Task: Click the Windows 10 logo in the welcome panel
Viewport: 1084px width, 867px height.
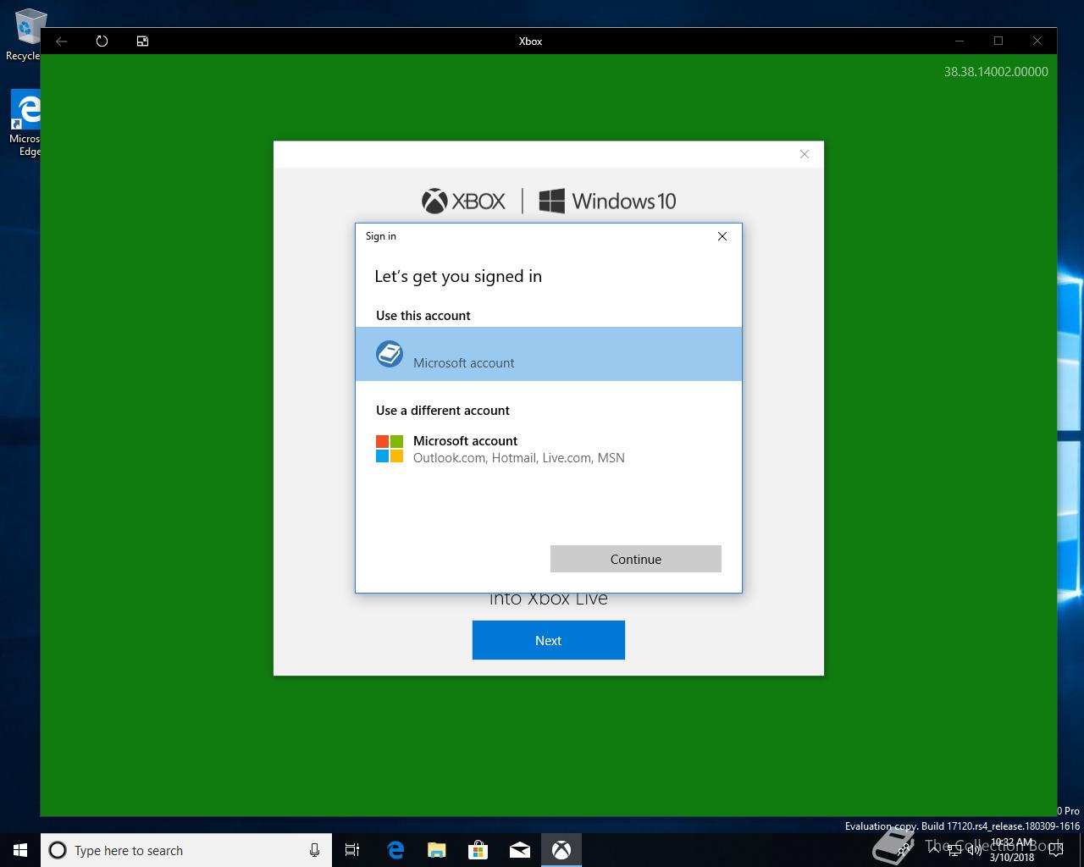Action: 607,201
